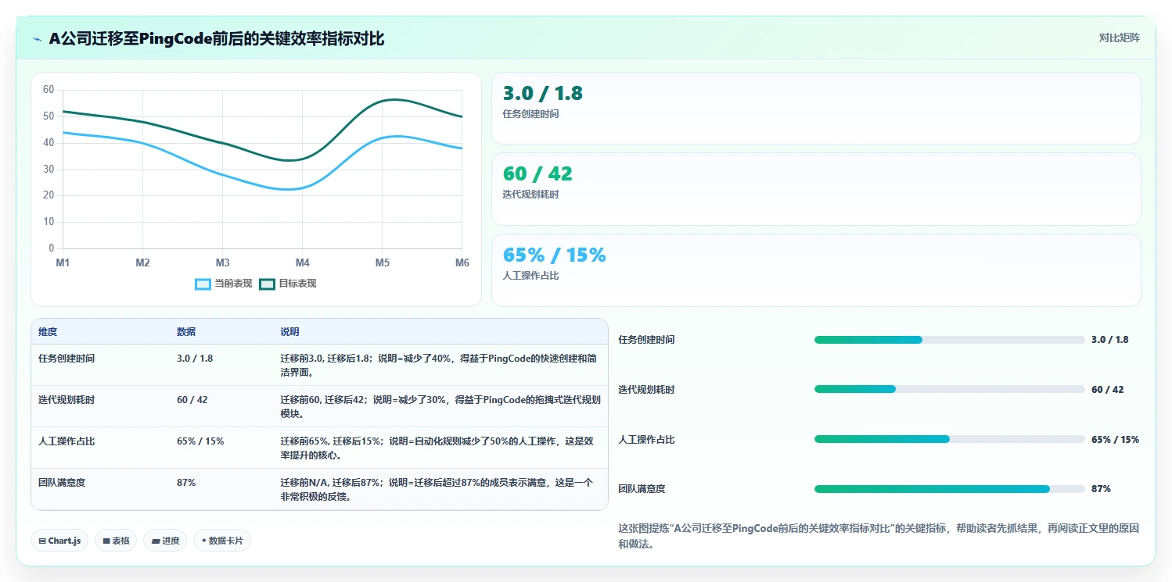
Task: Click the 人工操作占比 label beside its progress bar
Action: click(x=646, y=439)
